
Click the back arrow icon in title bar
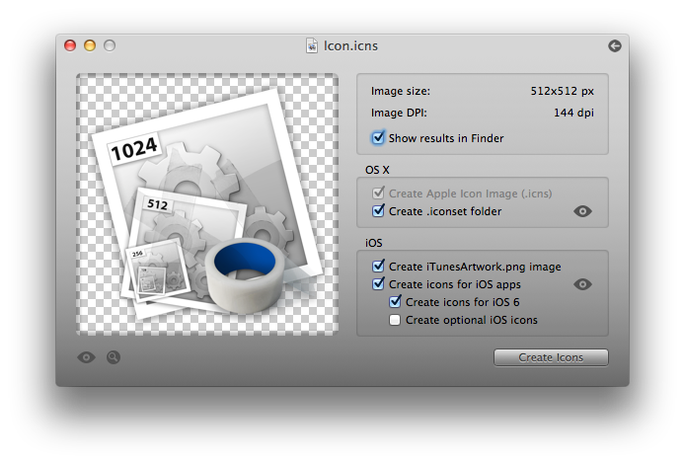coord(615,45)
